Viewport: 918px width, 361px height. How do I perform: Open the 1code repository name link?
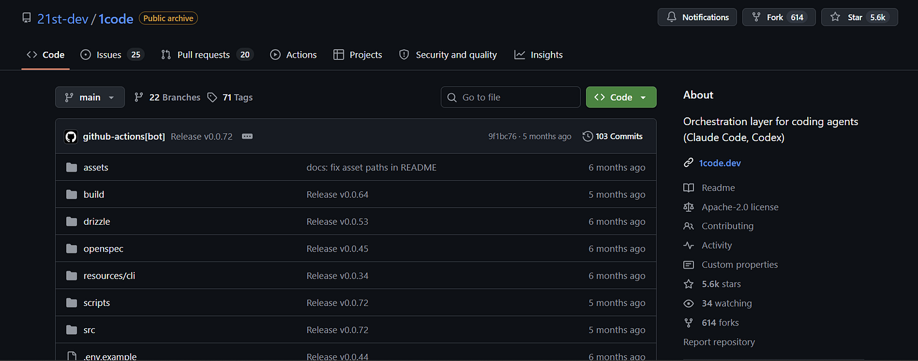116,18
